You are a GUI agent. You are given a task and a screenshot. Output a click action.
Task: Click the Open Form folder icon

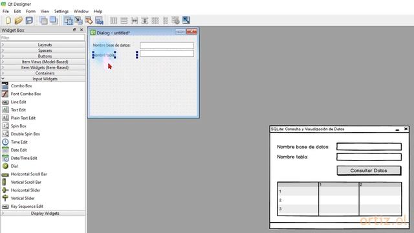19,20
